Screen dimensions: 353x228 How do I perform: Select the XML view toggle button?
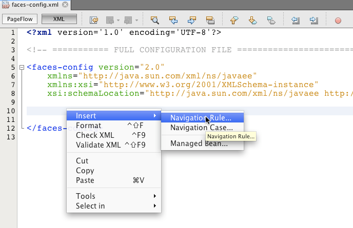59,20
